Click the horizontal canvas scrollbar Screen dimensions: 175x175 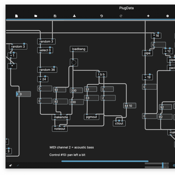pyautogui.click(x=105, y=161)
